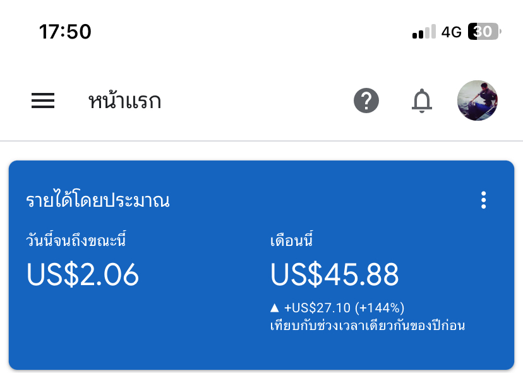Tap the notifications bell icon

[x=422, y=101]
